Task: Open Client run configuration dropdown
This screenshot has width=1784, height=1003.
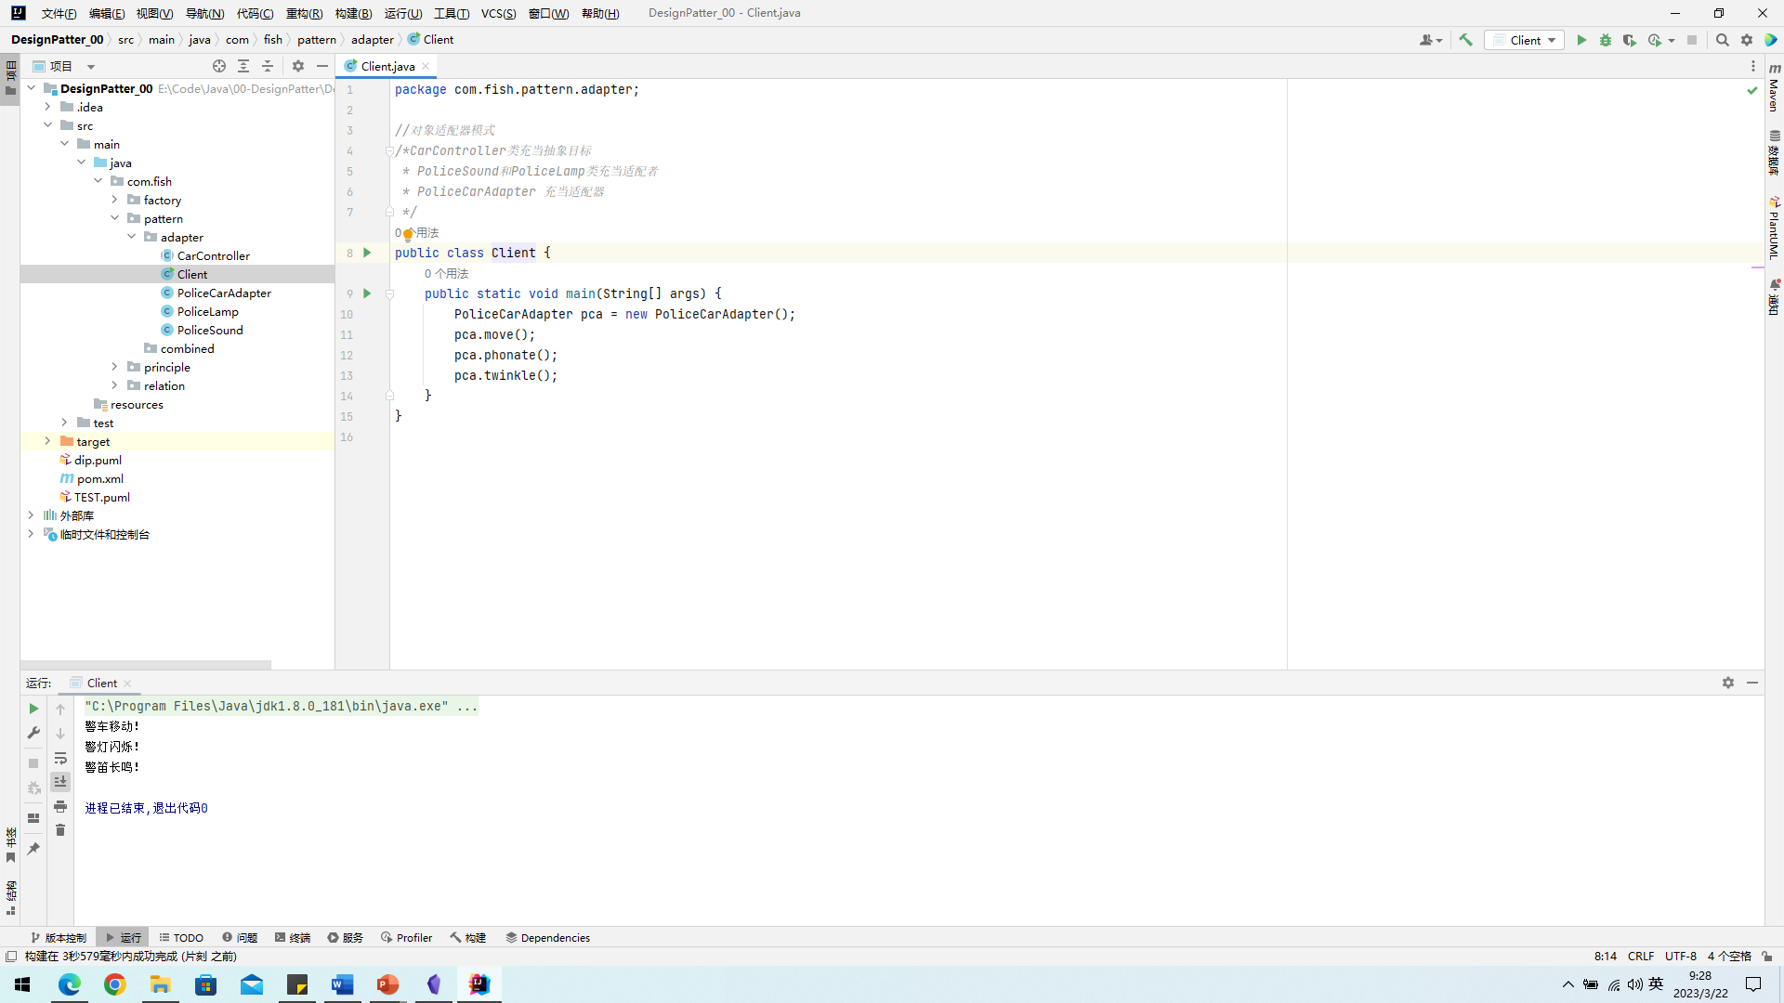Action: pos(1525,40)
